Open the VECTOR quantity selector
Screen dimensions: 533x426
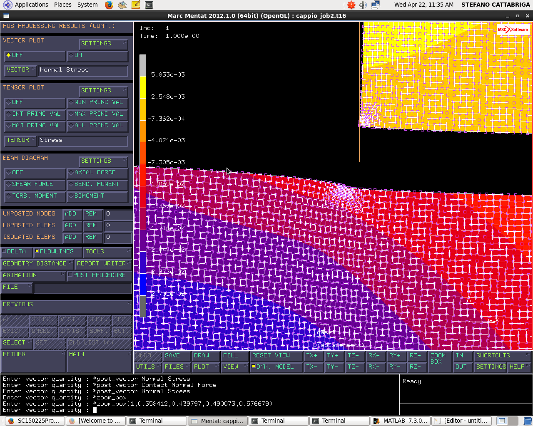pos(20,70)
